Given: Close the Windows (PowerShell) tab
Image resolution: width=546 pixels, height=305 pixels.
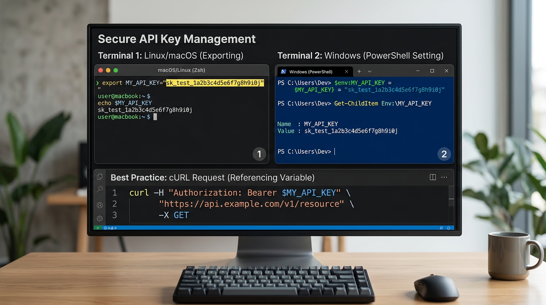Looking at the screenshot, I should coord(346,71).
